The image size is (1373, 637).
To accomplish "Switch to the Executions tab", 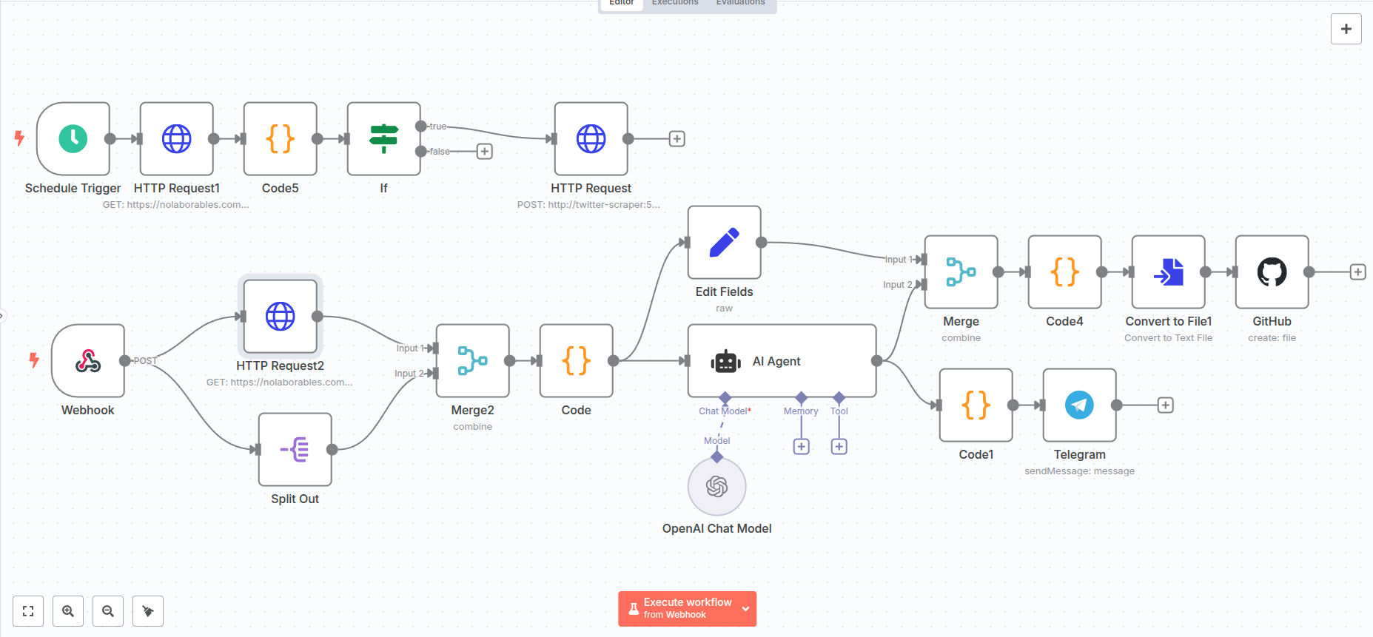I will click(x=674, y=3).
